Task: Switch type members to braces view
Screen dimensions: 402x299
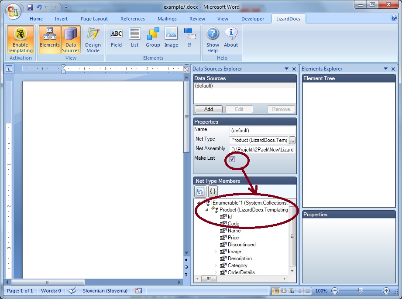Action: (x=213, y=191)
